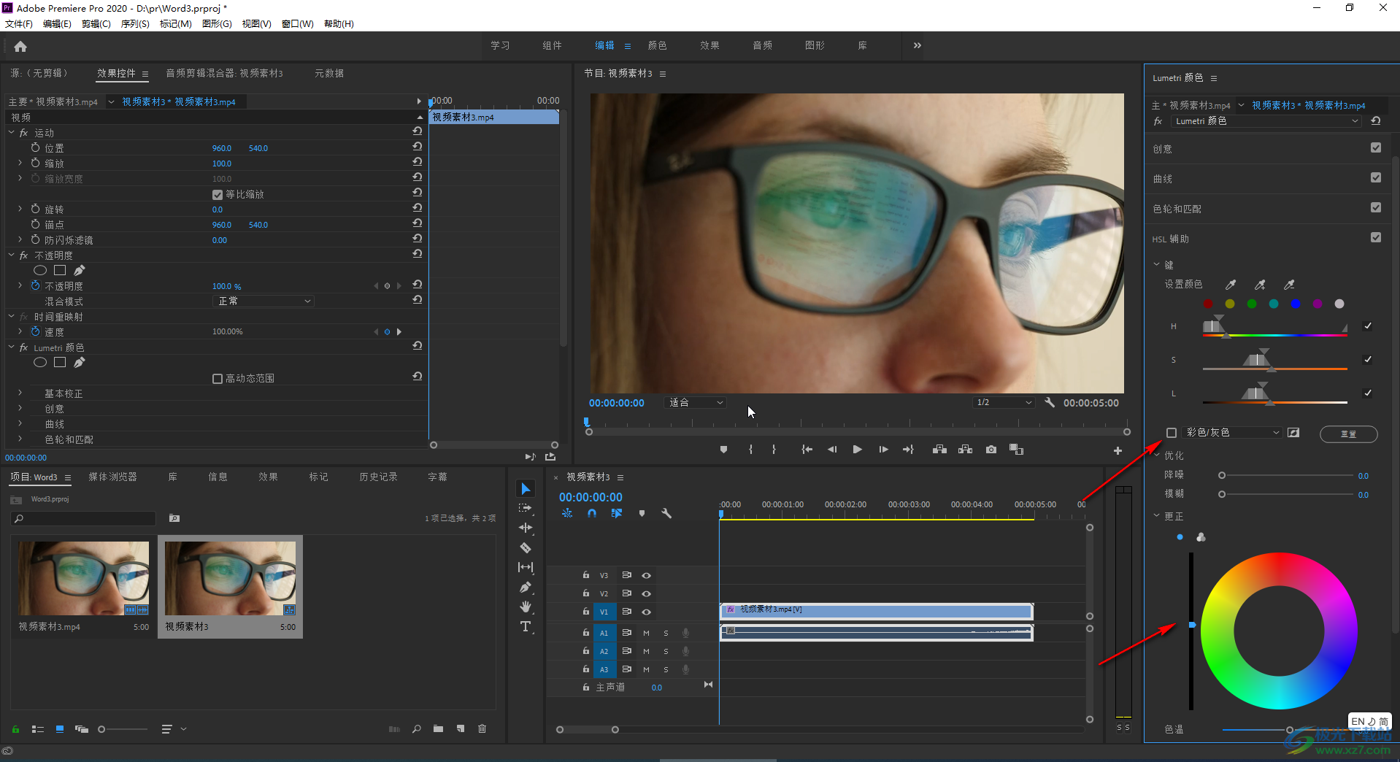Open color/gray mask view dropdown

click(x=1232, y=433)
